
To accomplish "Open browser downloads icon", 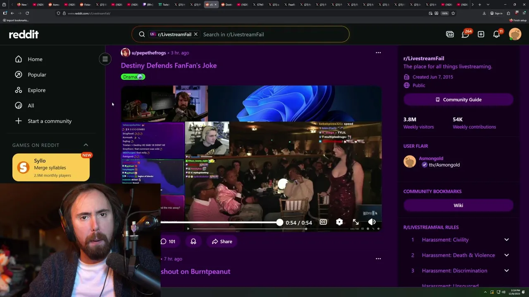I will click(x=484, y=13).
